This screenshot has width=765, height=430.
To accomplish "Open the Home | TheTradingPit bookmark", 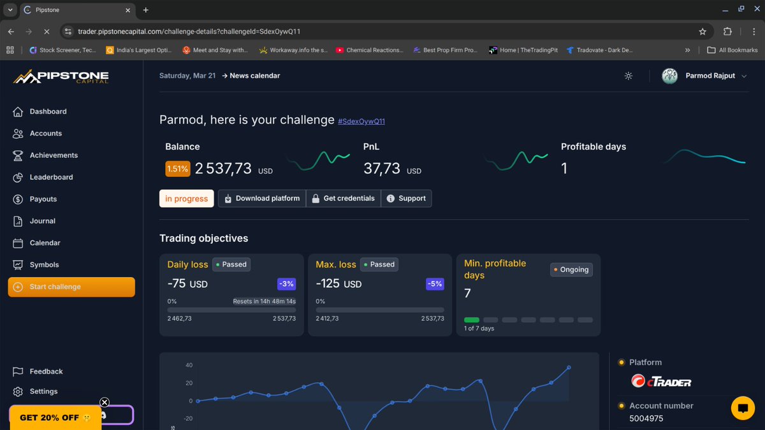I will point(523,50).
